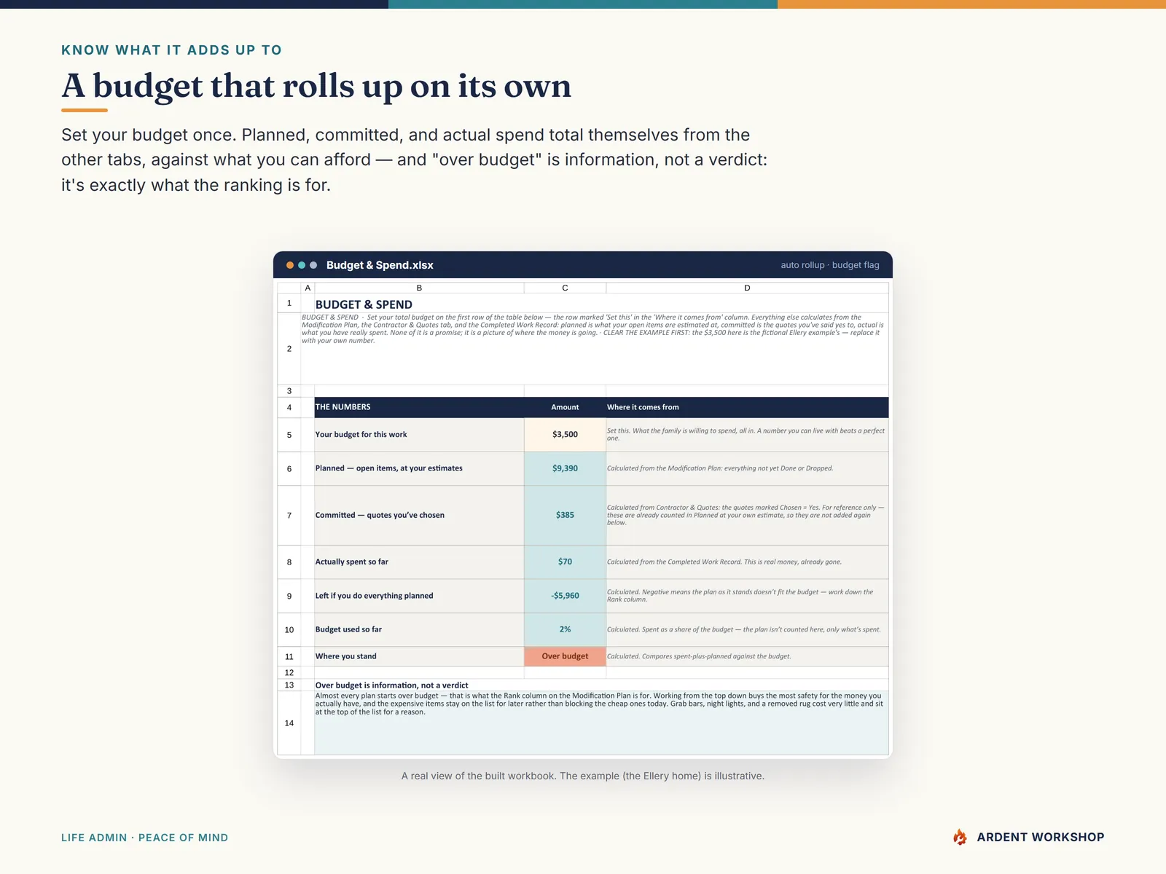Click 'Where you stand' cell
The image size is (1166, 874).
click(419, 656)
